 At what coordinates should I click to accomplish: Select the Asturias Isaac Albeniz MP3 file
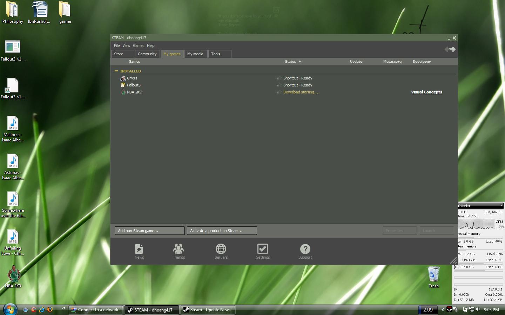(x=13, y=167)
